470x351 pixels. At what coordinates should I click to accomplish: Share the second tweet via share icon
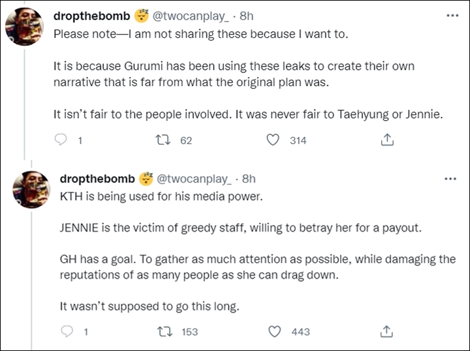click(x=386, y=331)
